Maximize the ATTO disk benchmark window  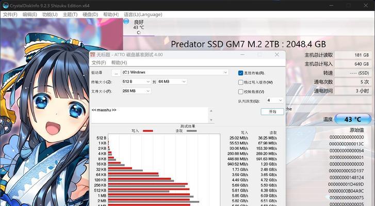coord(259,55)
